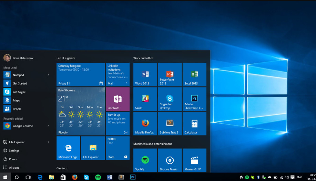Open Edge from the taskbar
Viewport: 316px width, 181px height.
pyautogui.click(x=40, y=177)
